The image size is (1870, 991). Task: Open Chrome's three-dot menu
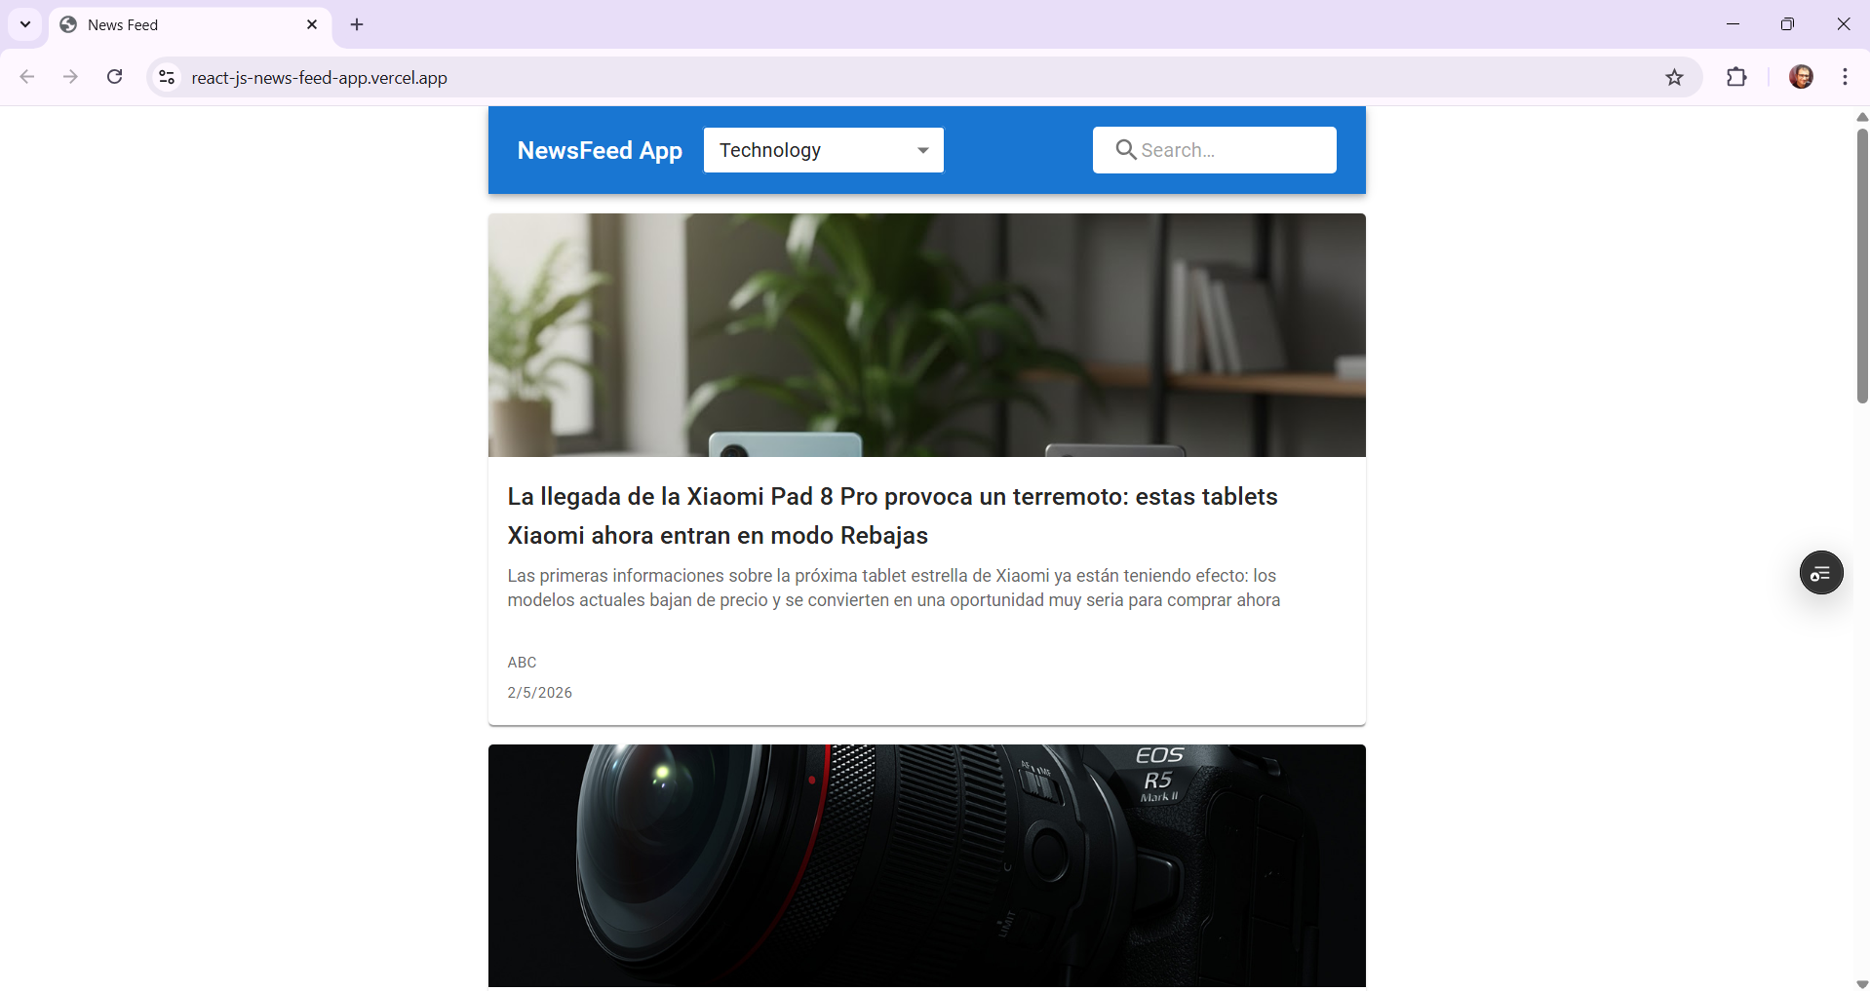1845,77
